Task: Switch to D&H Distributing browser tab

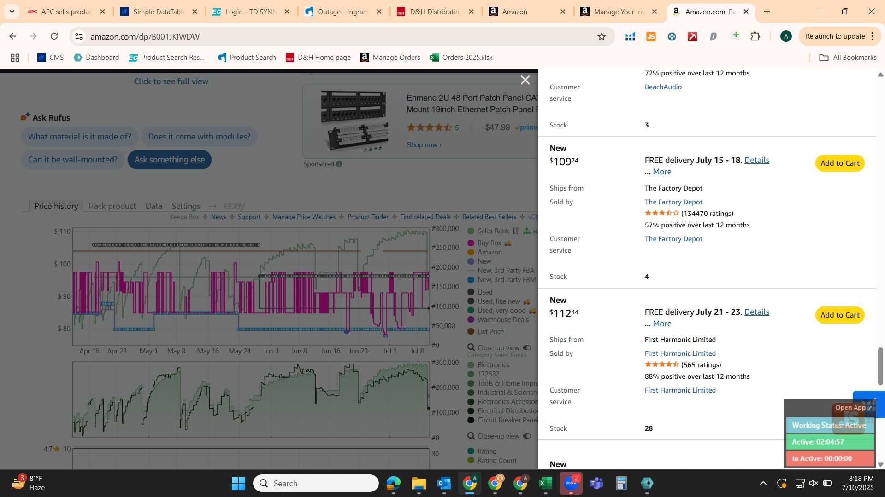Action: click(x=435, y=12)
